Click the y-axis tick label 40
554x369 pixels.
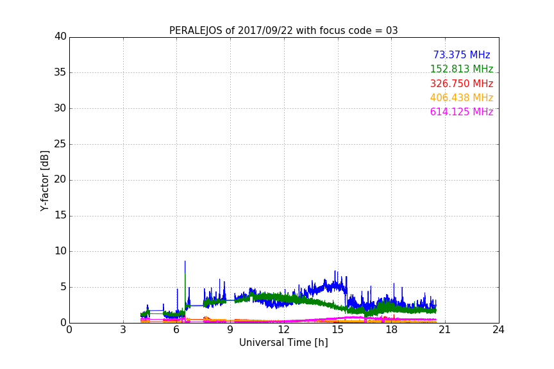60,37
